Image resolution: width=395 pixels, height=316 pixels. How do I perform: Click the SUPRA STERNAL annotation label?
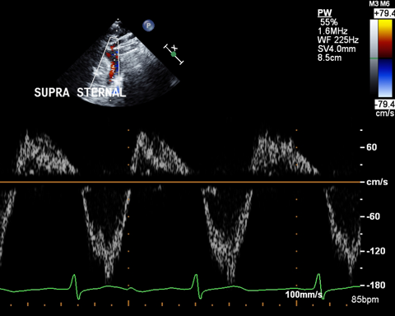coord(80,92)
